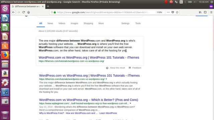This screenshot has height=120, width=214.
Task: Show site information icon in address bar
Action: [x=52, y=12]
